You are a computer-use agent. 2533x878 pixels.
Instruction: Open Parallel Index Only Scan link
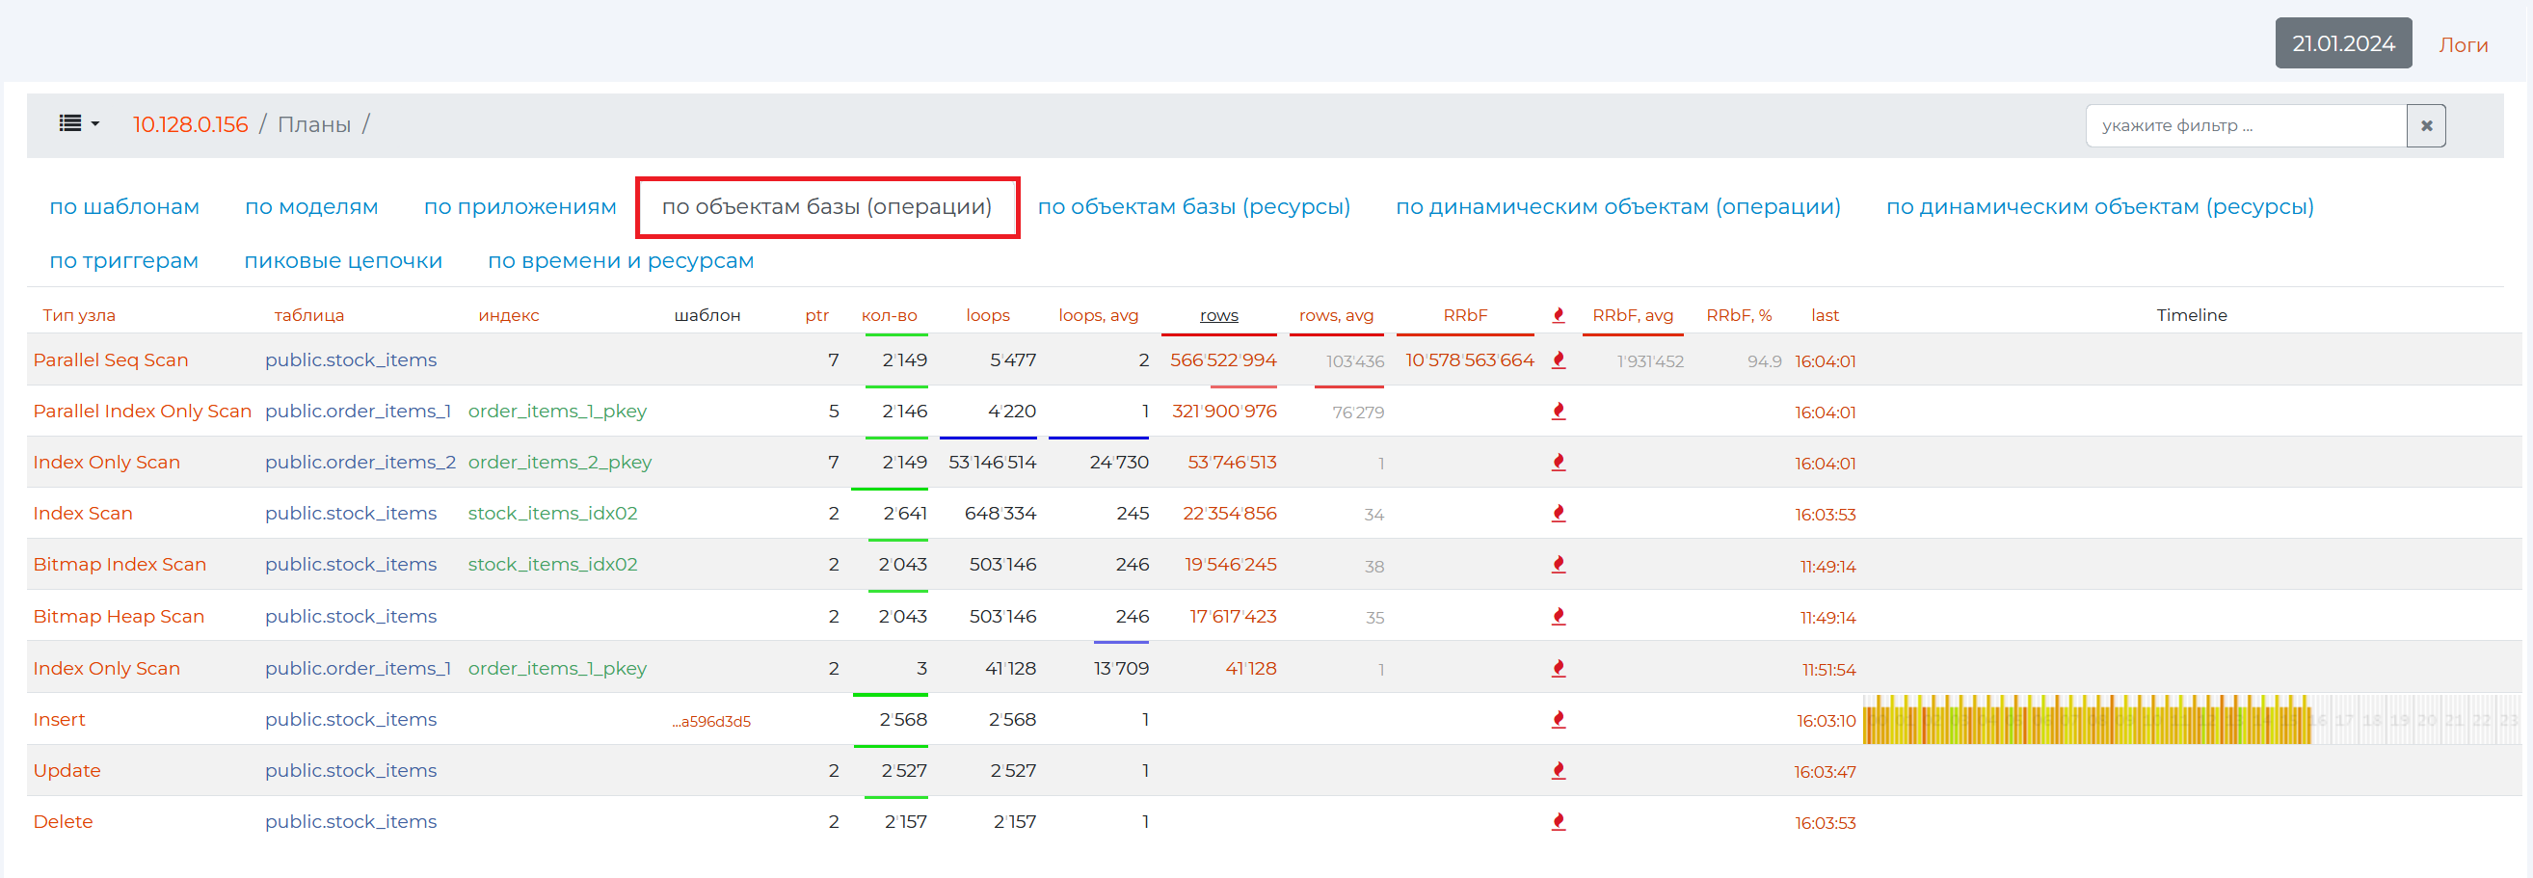pyautogui.click(x=143, y=411)
